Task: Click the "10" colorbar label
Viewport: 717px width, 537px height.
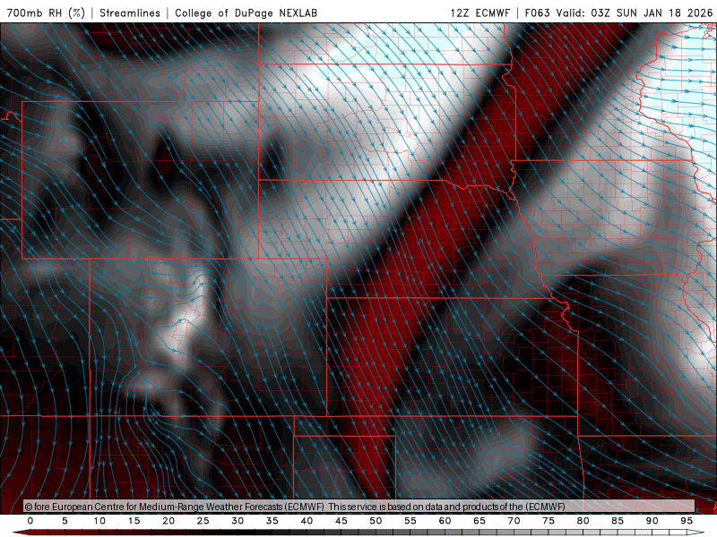Action: pyautogui.click(x=99, y=521)
